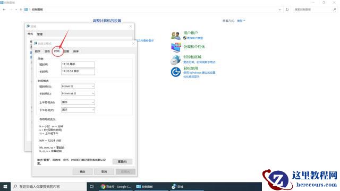Click the 短时间 example field
Image resolution: width=340 pixels, height=191 pixels.
(78, 65)
